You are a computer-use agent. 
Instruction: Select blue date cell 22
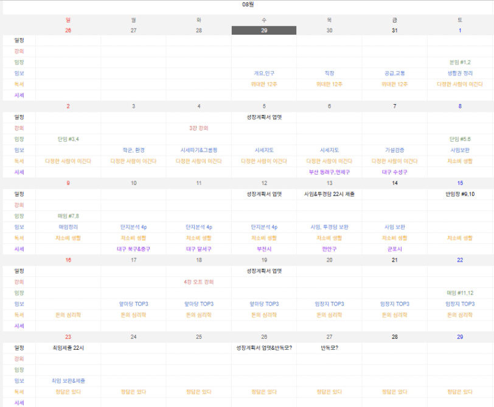tap(460, 260)
